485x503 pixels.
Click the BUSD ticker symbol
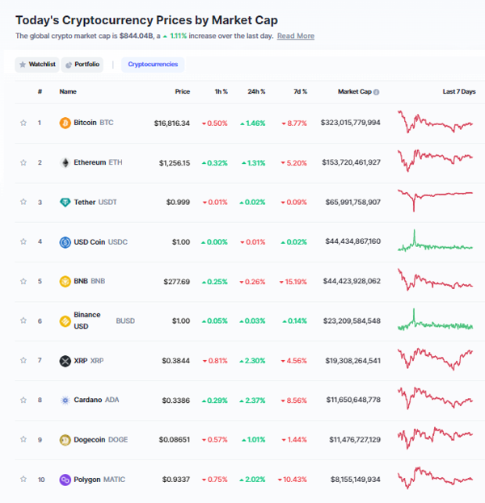[125, 321]
